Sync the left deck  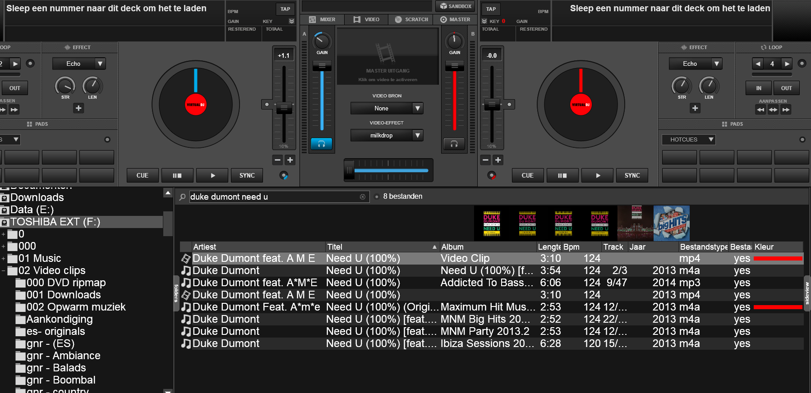247,175
